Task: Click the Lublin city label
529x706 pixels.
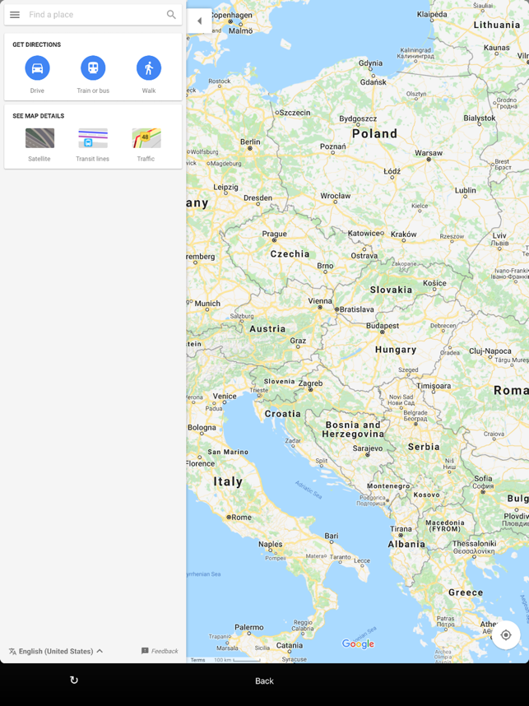Action: click(466, 190)
